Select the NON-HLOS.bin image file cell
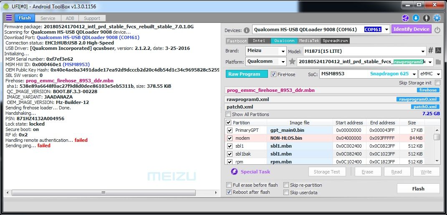 (300, 138)
